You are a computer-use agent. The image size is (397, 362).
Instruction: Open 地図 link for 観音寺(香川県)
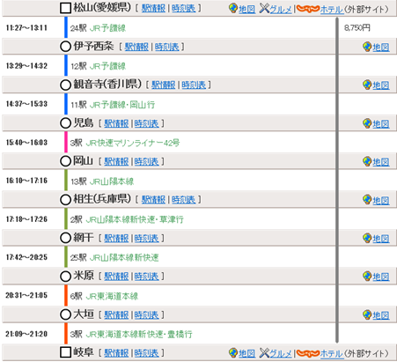[381, 85]
